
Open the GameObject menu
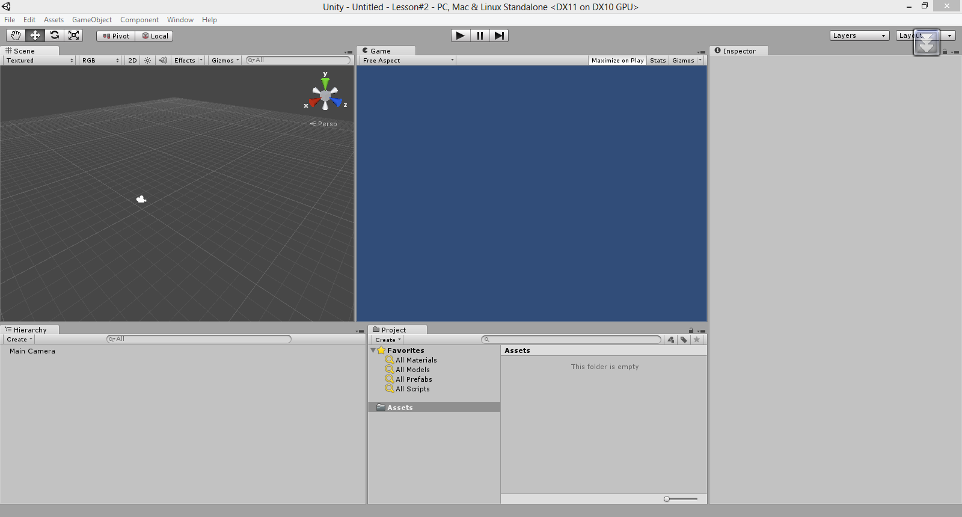pos(92,20)
